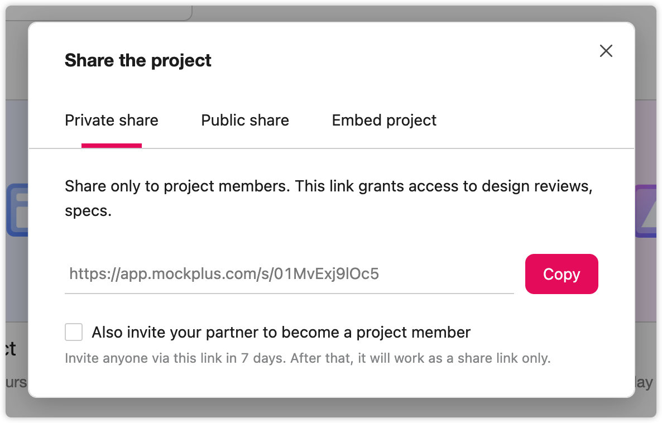
Task: Click the 'Share only to project members' description
Action: pos(328,199)
